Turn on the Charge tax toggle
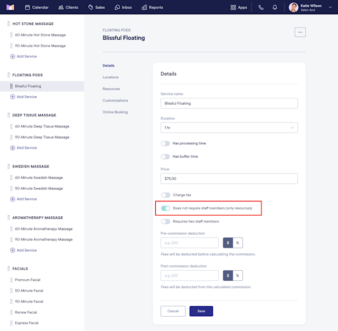Screen dimensions: 338x331 [x=165, y=195]
